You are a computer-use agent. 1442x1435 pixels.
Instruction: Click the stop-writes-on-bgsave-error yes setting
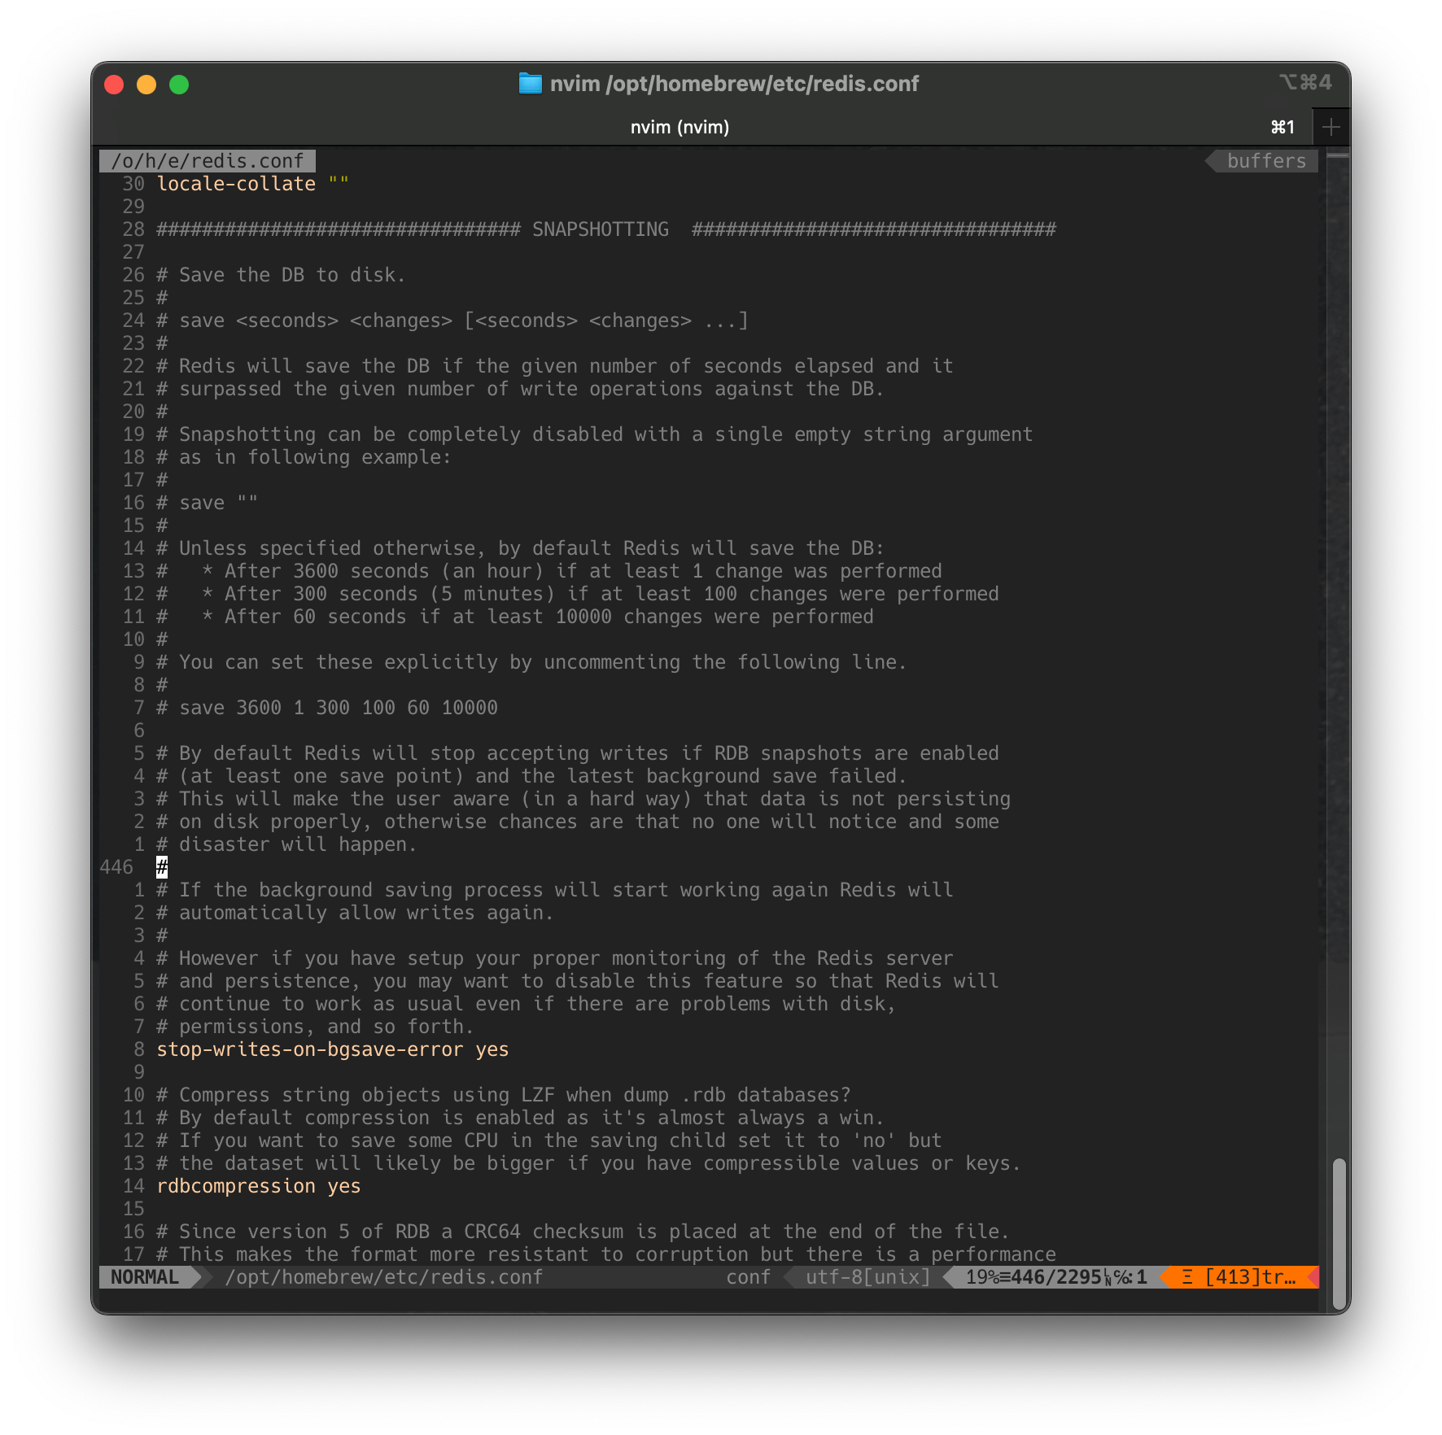pyautogui.click(x=333, y=1049)
